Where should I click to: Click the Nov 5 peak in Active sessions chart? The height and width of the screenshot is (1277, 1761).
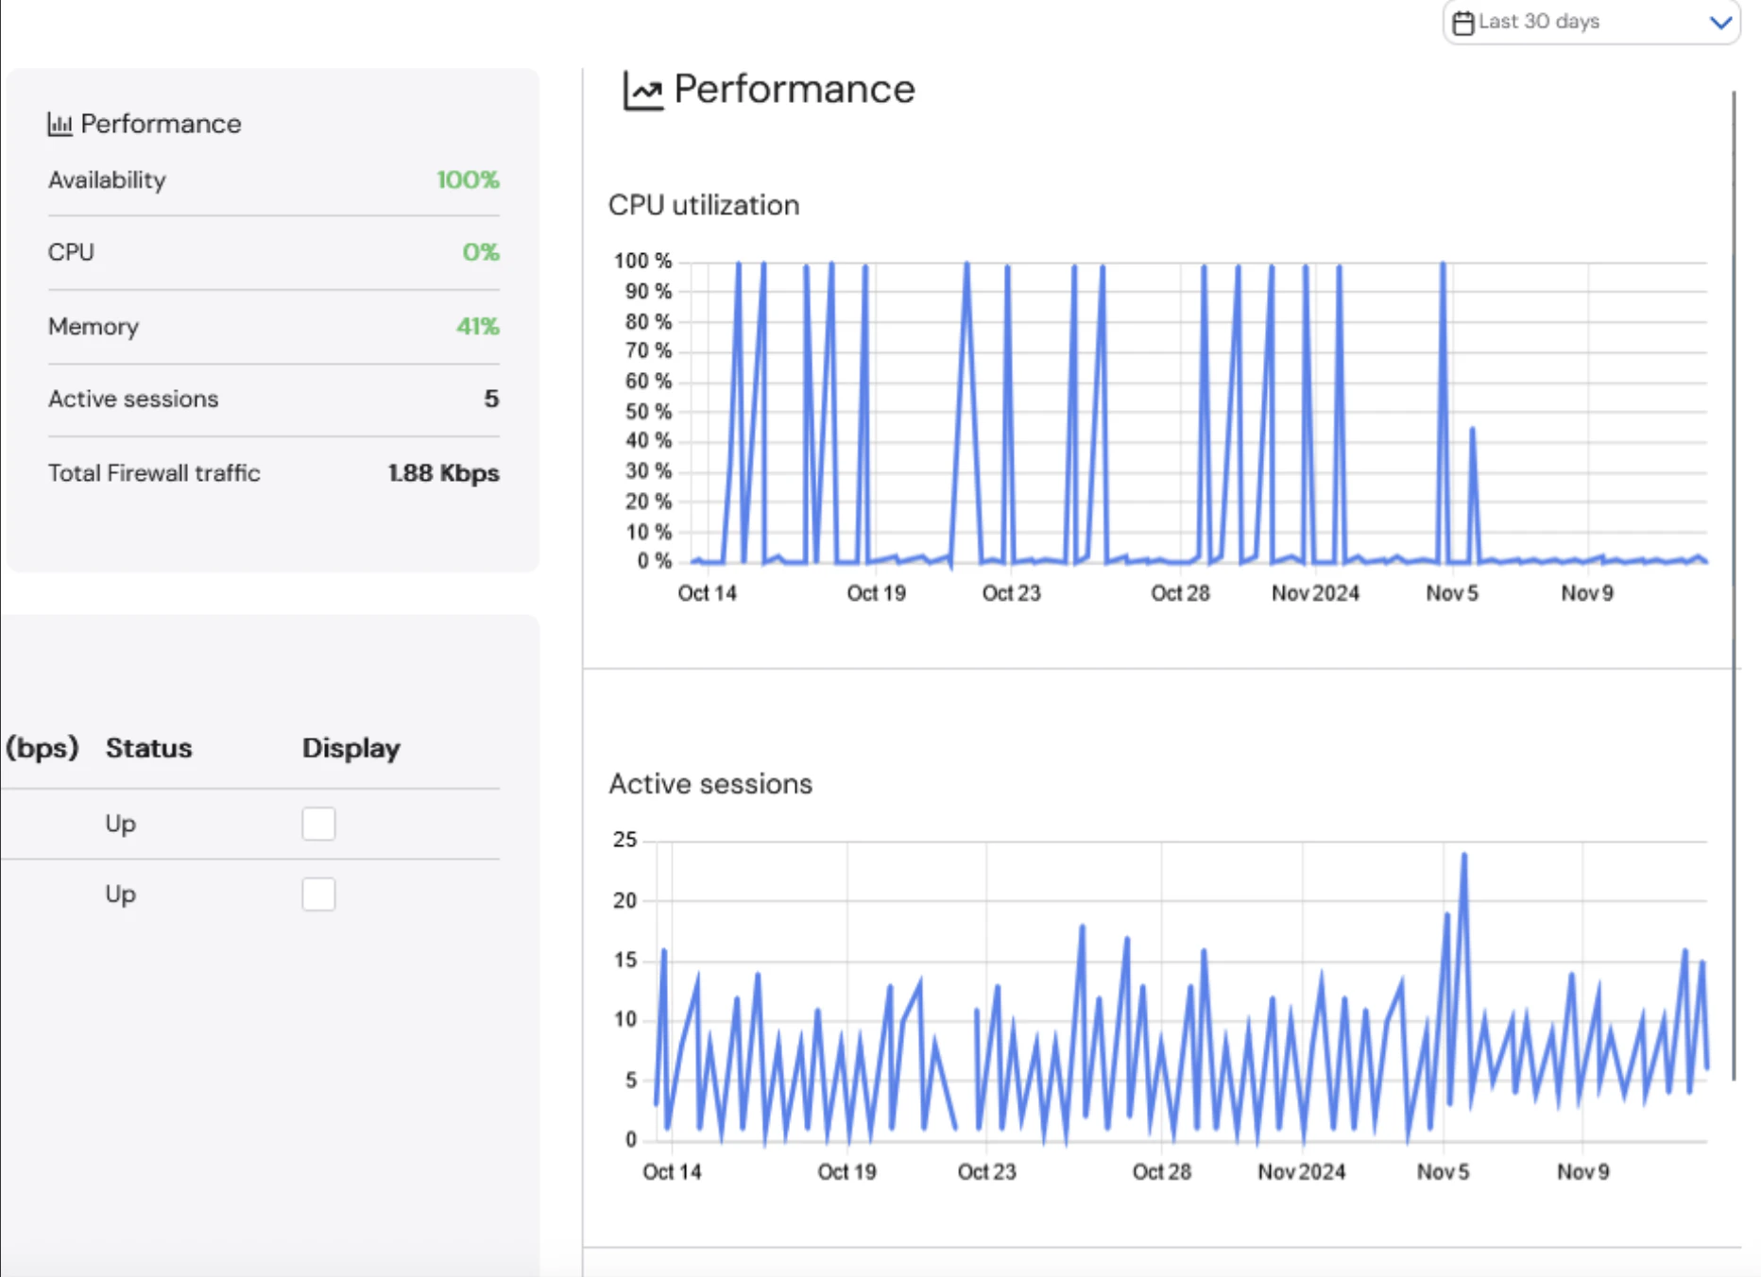tap(1464, 856)
